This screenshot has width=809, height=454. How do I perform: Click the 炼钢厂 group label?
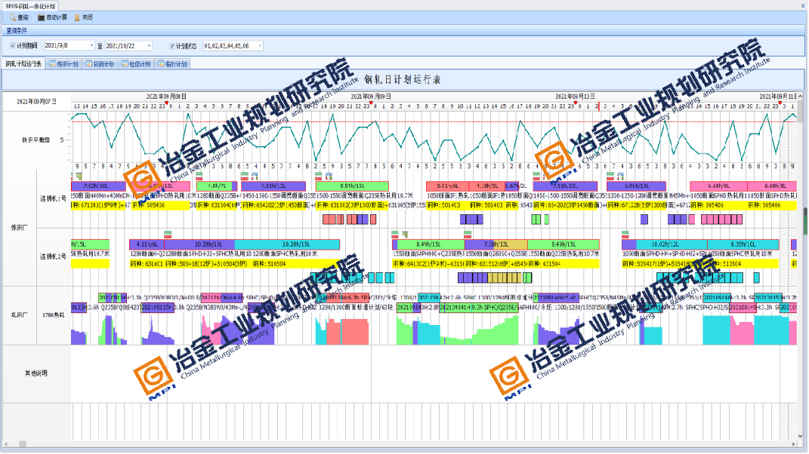pyautogui.click(x=20, y=227)
